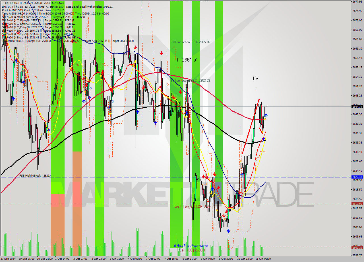This screenshot has height=262, width=364.
Task: Click the 2677.95 price scale value
Action: tap(357, 1)
